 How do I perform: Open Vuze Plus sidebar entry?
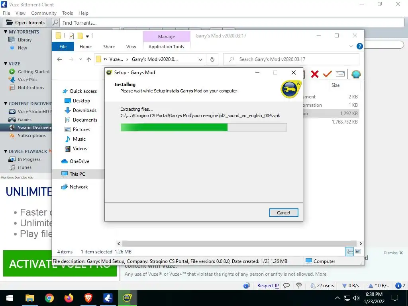(27, 80)
